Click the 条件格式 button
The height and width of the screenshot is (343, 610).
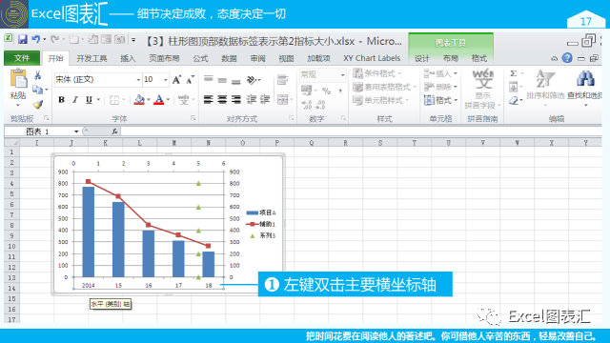377,73
